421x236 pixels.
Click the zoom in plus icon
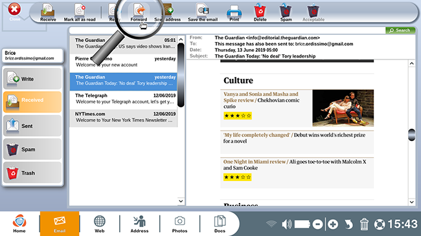point(333,224)
